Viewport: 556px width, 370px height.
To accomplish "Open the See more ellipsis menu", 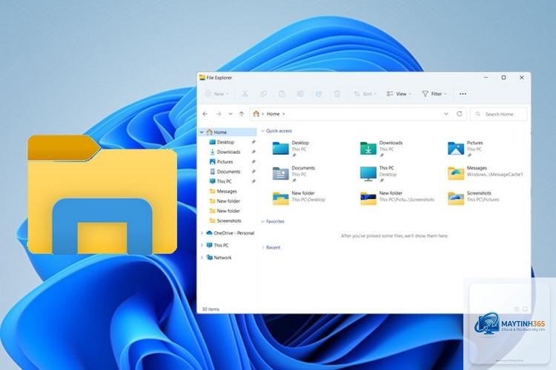I will tap(463, 94).
